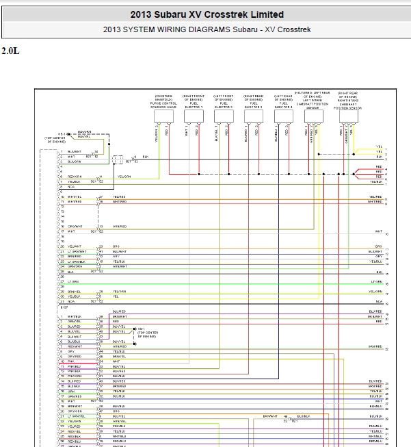Click the 'YEL/RED' label after connector pin 27
The width and height of the screenshot is (411, 447).
(119, 196)
